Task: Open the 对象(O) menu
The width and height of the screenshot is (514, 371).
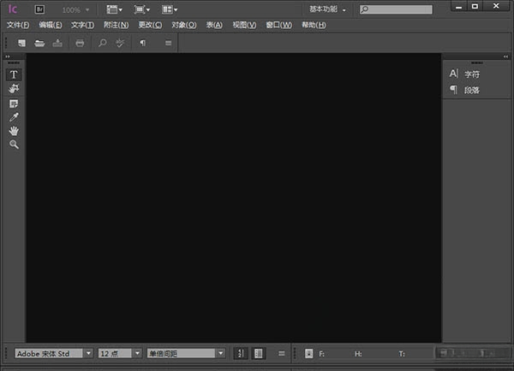Action: (x=184, y=25)
